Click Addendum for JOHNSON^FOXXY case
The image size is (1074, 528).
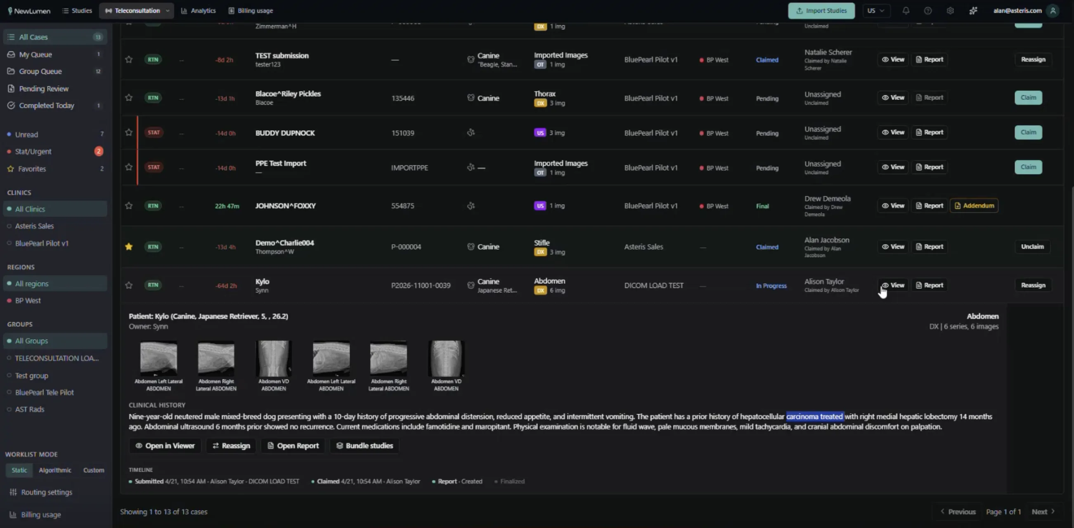(x=974, y=206)
